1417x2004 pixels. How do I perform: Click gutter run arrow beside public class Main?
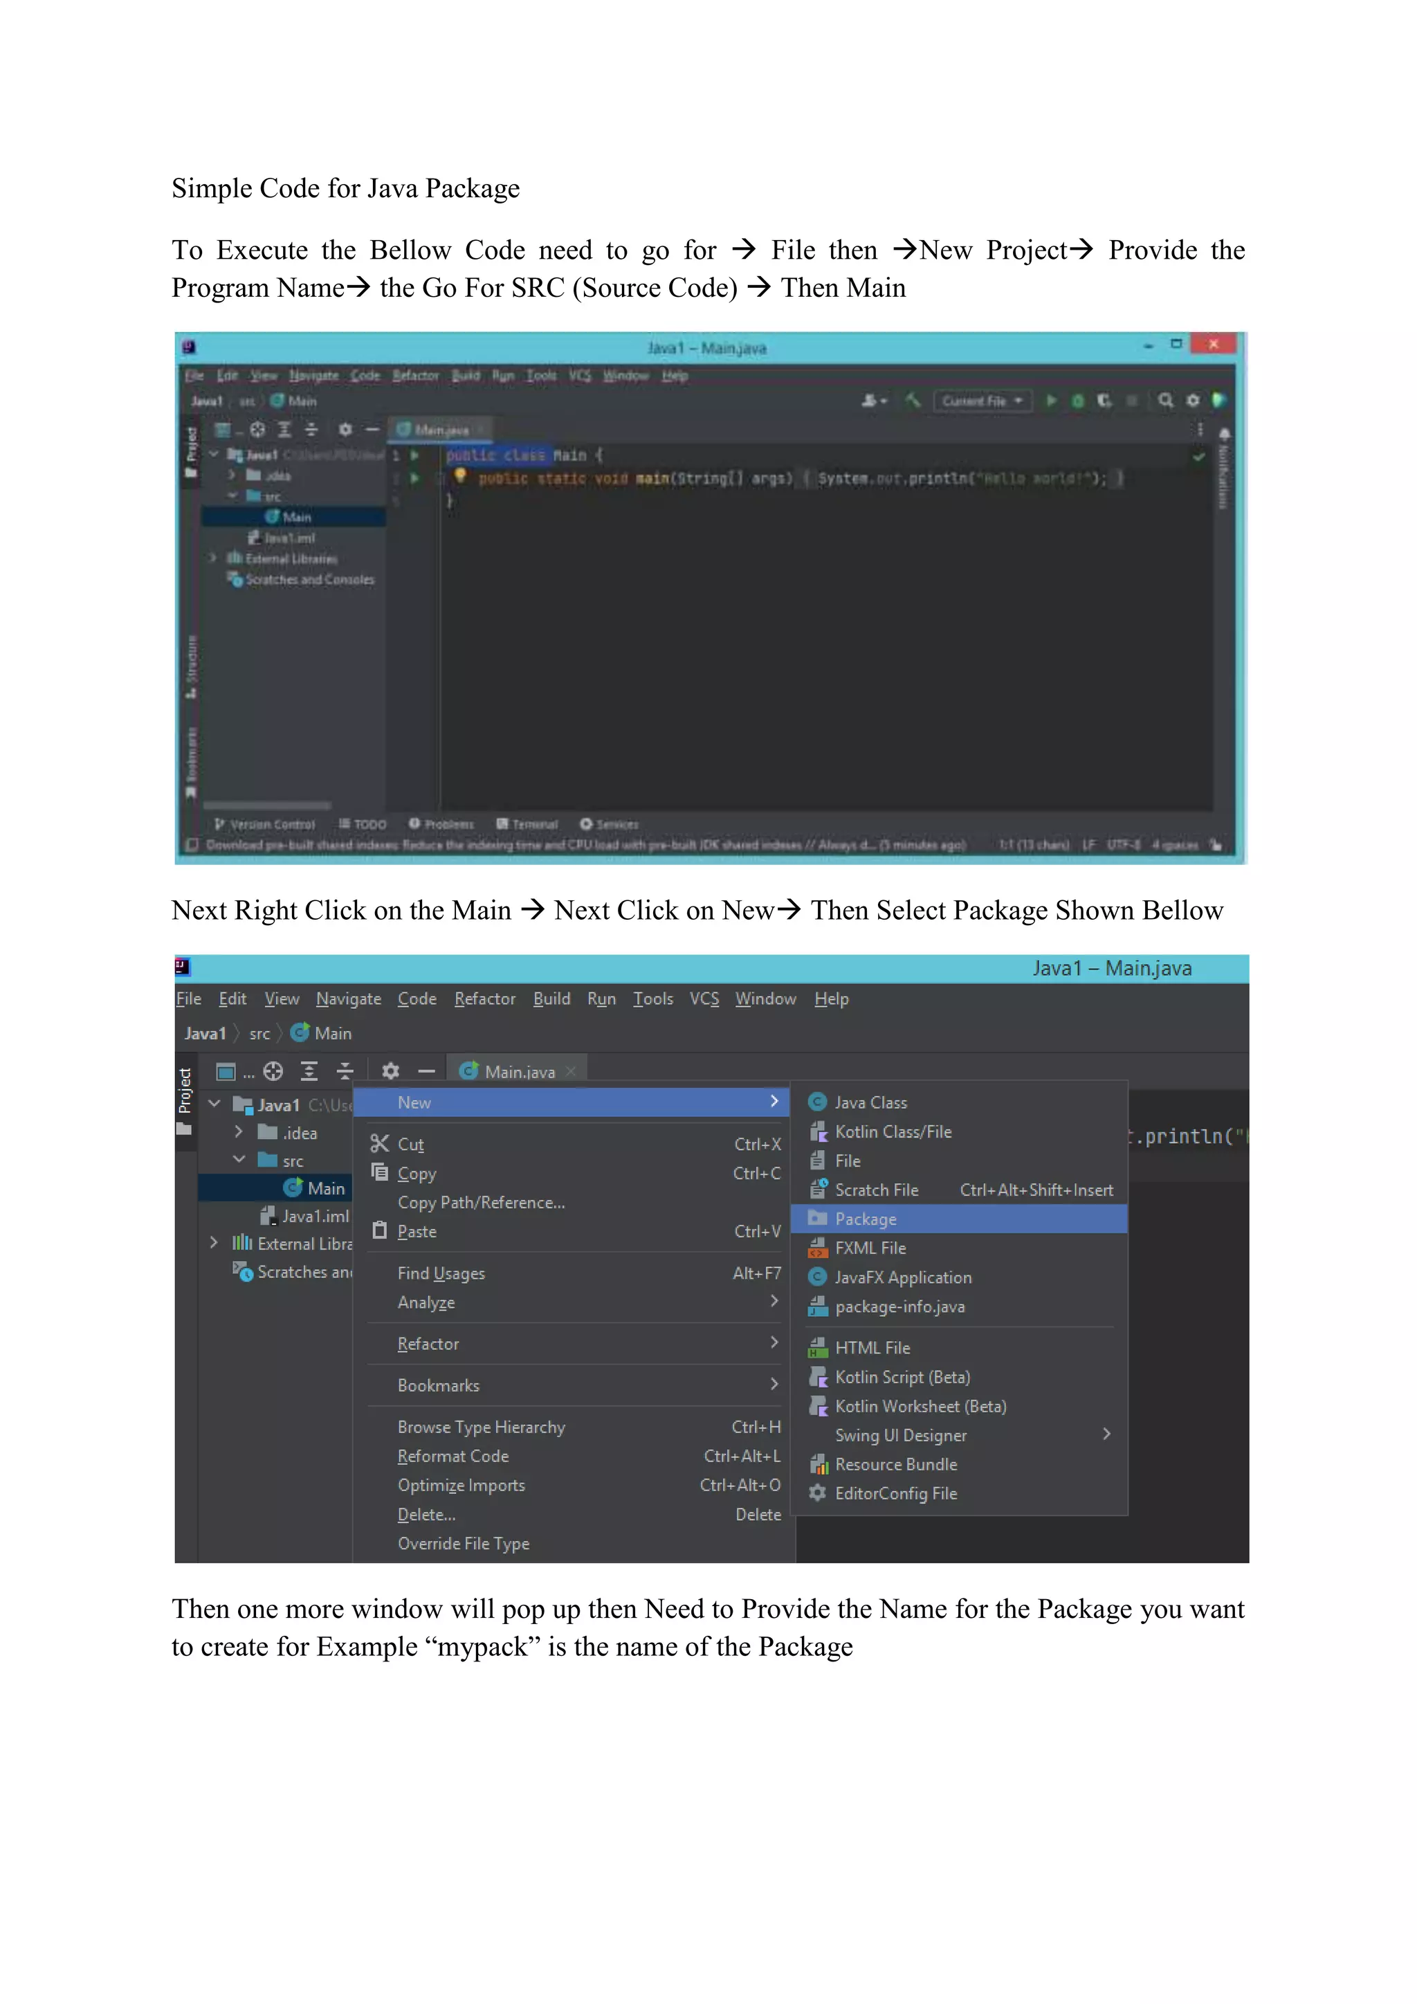[415, 455]
